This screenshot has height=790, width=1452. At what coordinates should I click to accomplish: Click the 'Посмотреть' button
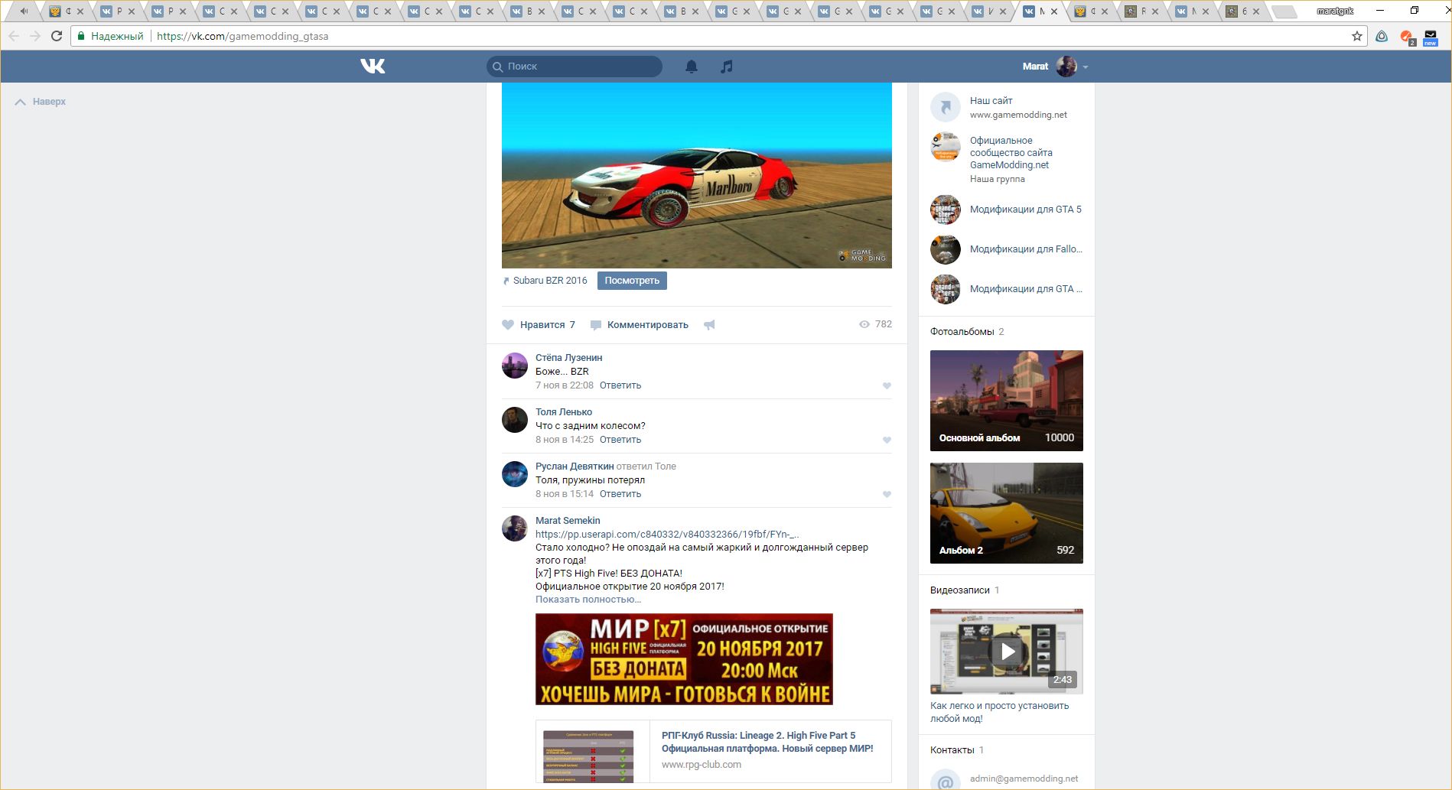click(x=632, y=281)
